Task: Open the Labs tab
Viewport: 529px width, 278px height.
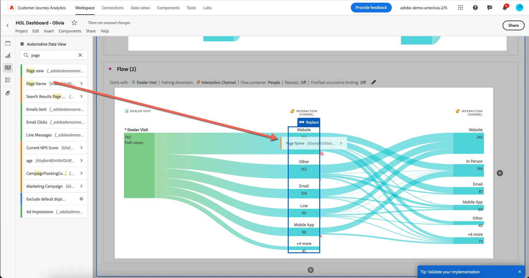Action: click(x=207, y=8)
